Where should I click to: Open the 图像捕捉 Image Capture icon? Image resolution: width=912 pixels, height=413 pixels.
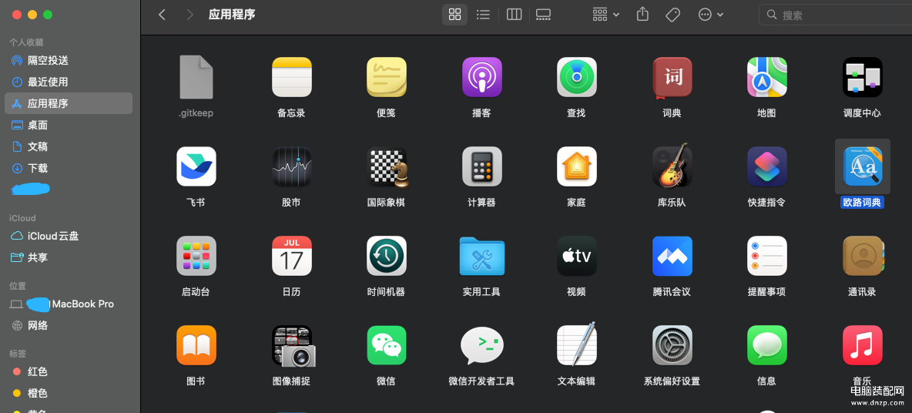(293, 345)
